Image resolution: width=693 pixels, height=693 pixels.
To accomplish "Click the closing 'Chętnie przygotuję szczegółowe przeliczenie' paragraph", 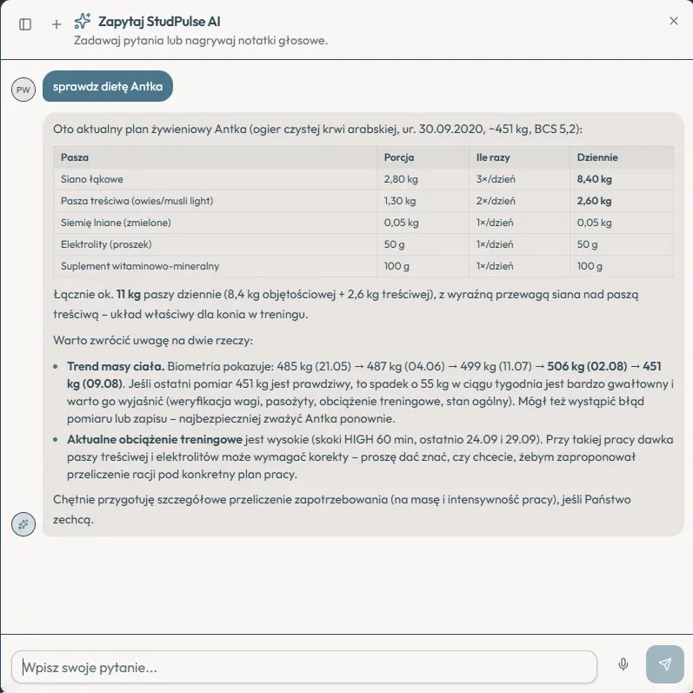I will pyautogui.click(x=342, y=510).
